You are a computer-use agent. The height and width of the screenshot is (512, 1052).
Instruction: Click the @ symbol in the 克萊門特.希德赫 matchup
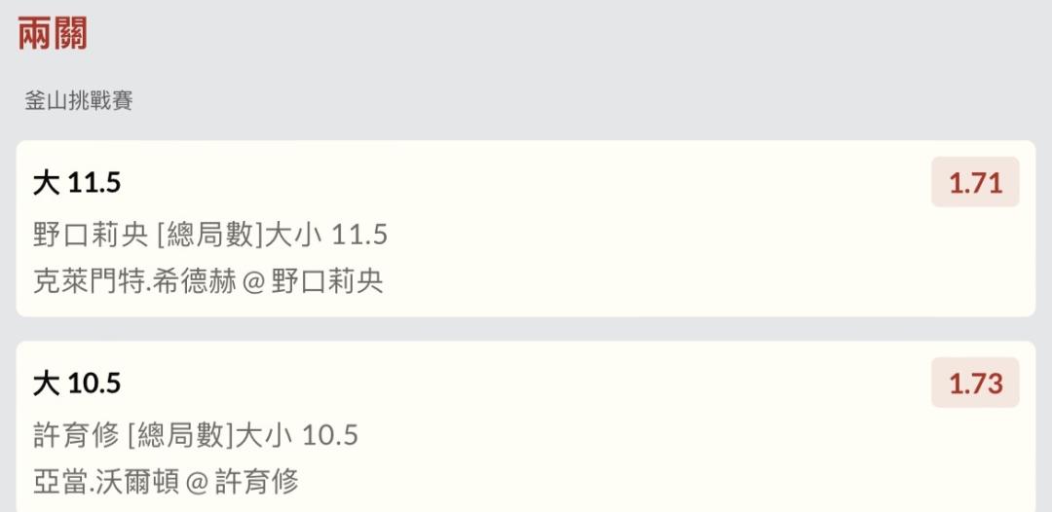click(254, 282)
